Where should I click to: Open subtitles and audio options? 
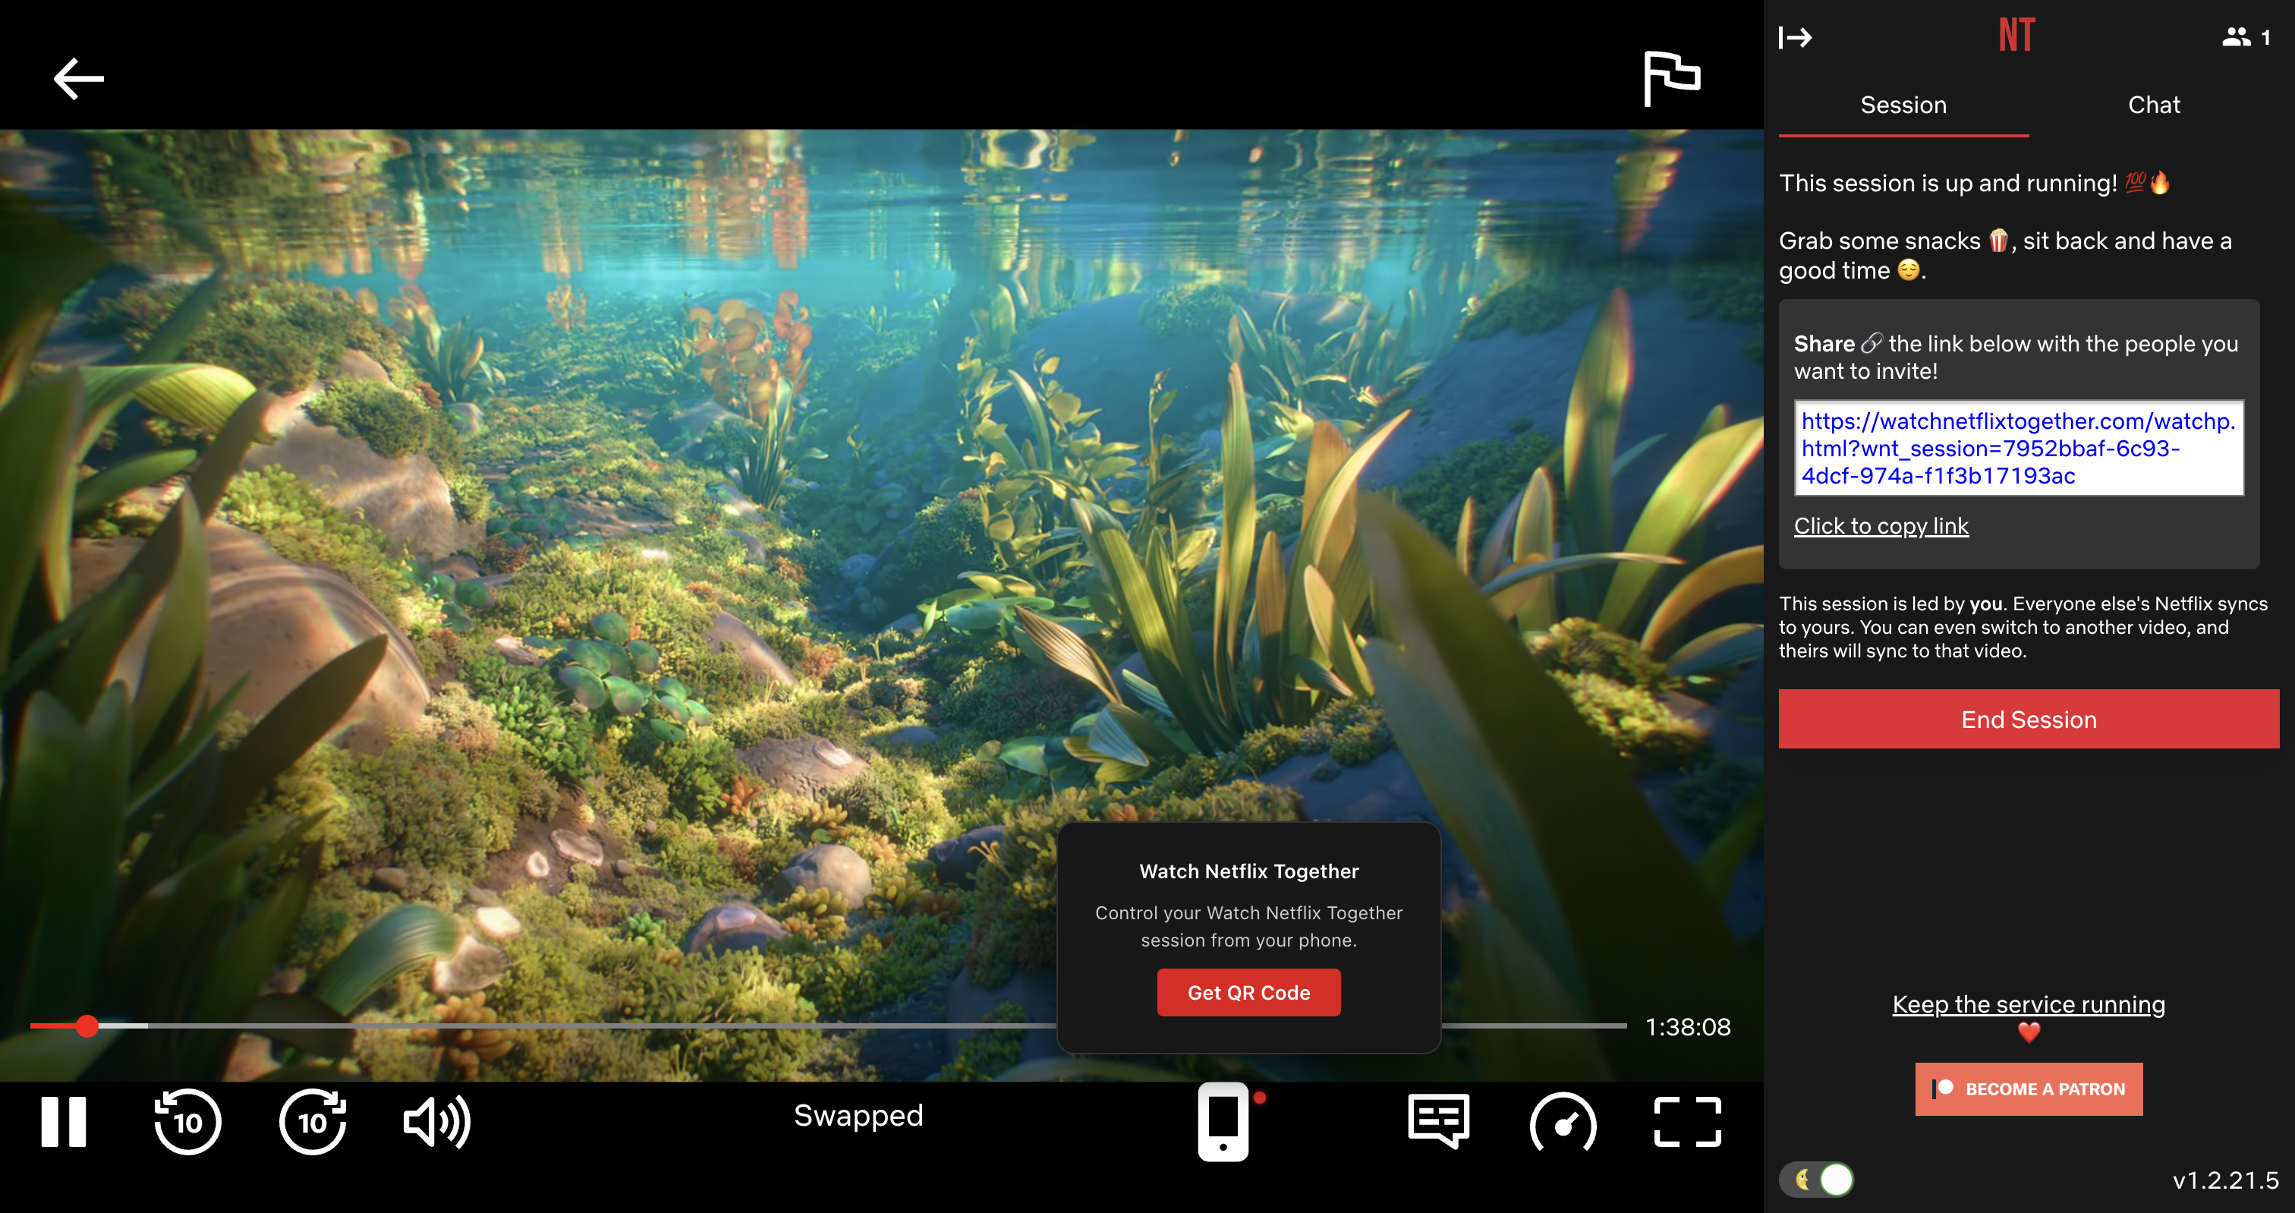click(x=1438, y=1121)
